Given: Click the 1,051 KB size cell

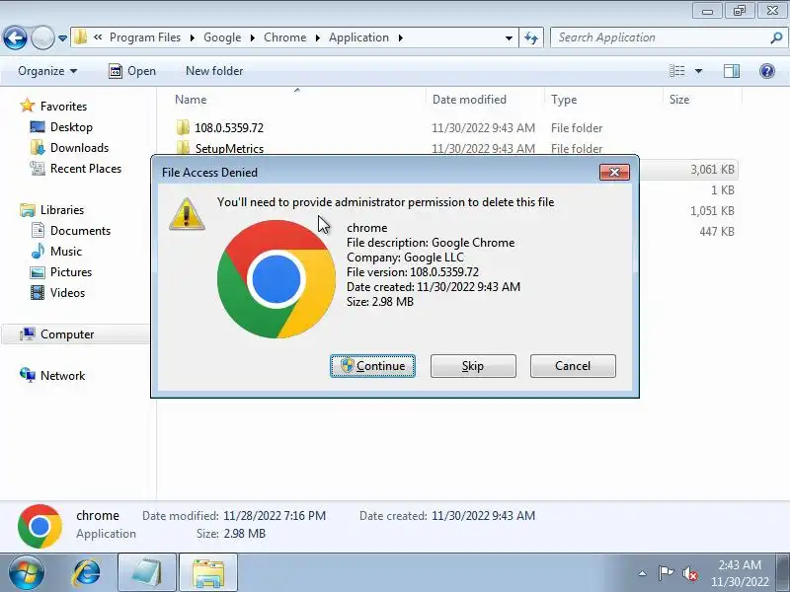Looking at the screenshot, I should (x=712, y=211).
